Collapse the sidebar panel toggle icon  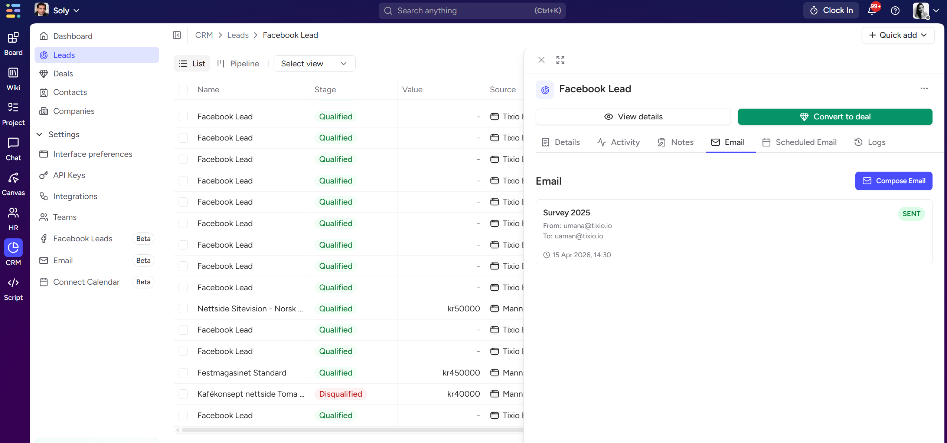(x=177, y=35)
